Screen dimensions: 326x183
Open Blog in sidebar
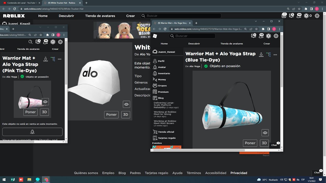(x=158, y=98)
